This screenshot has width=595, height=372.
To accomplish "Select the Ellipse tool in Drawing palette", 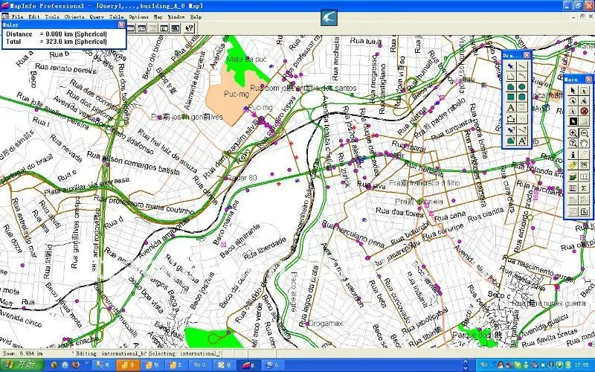I will 522,87.
